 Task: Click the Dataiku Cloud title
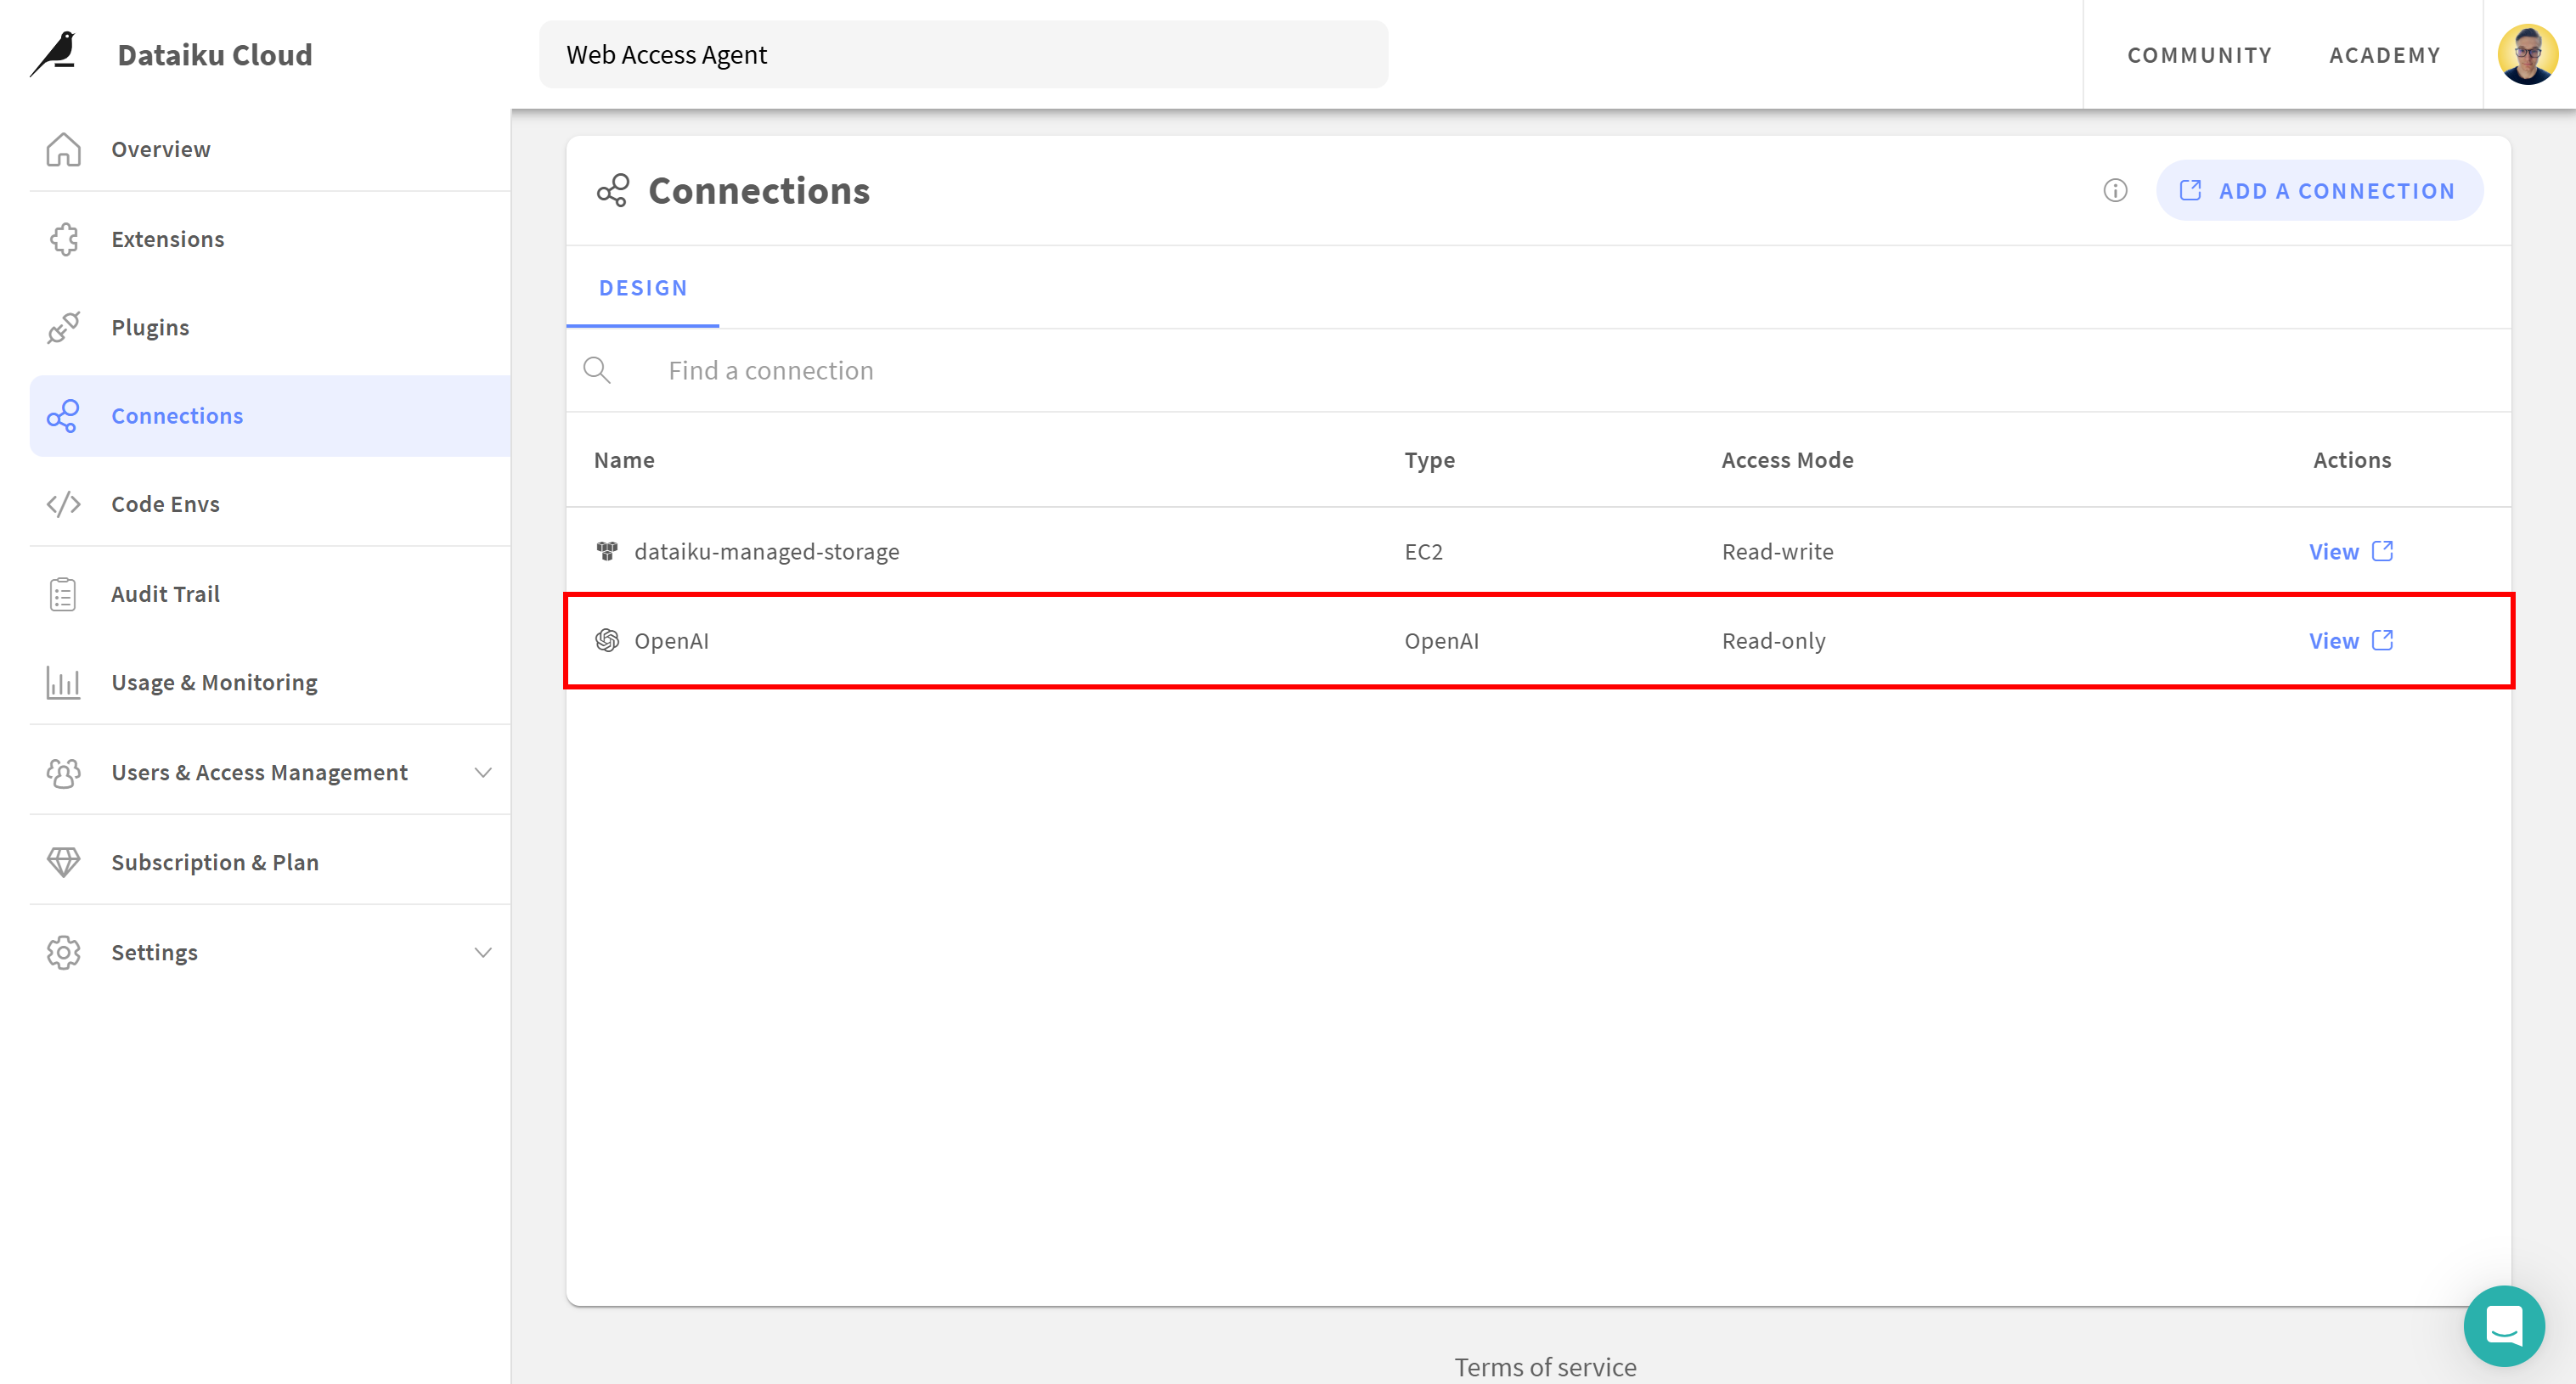(215, 54)
